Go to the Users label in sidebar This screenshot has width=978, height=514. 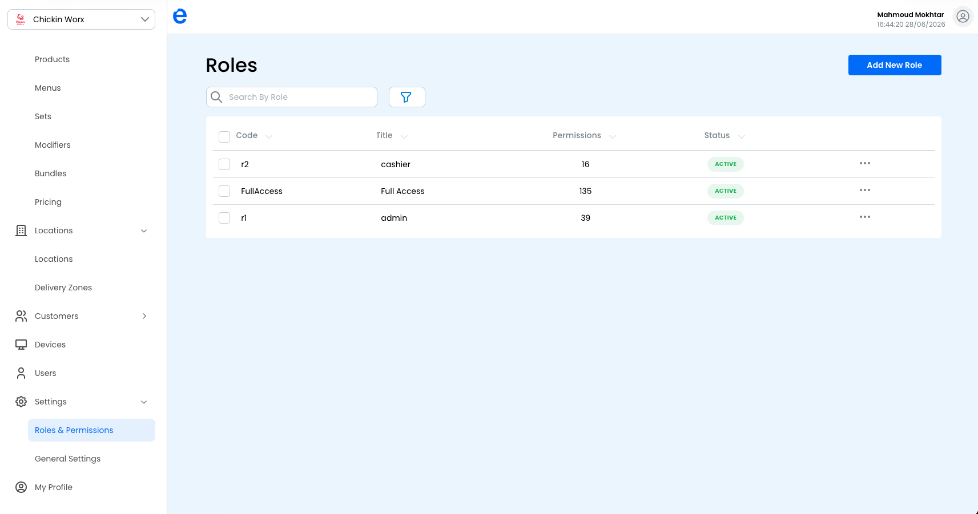click(x=46, y=373)
